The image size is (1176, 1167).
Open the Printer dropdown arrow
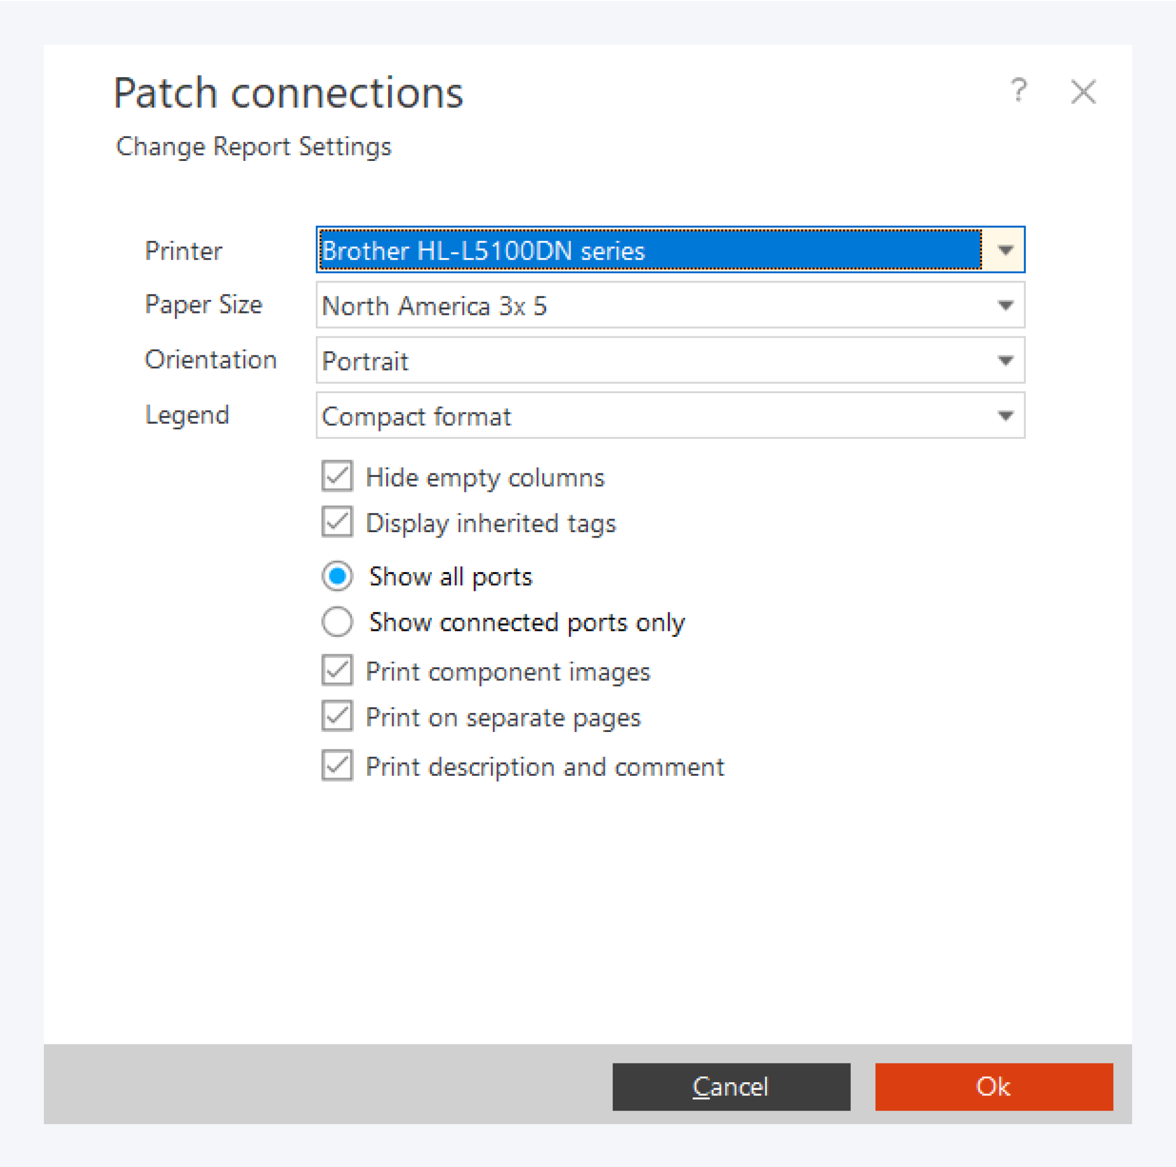(1005, 250)
